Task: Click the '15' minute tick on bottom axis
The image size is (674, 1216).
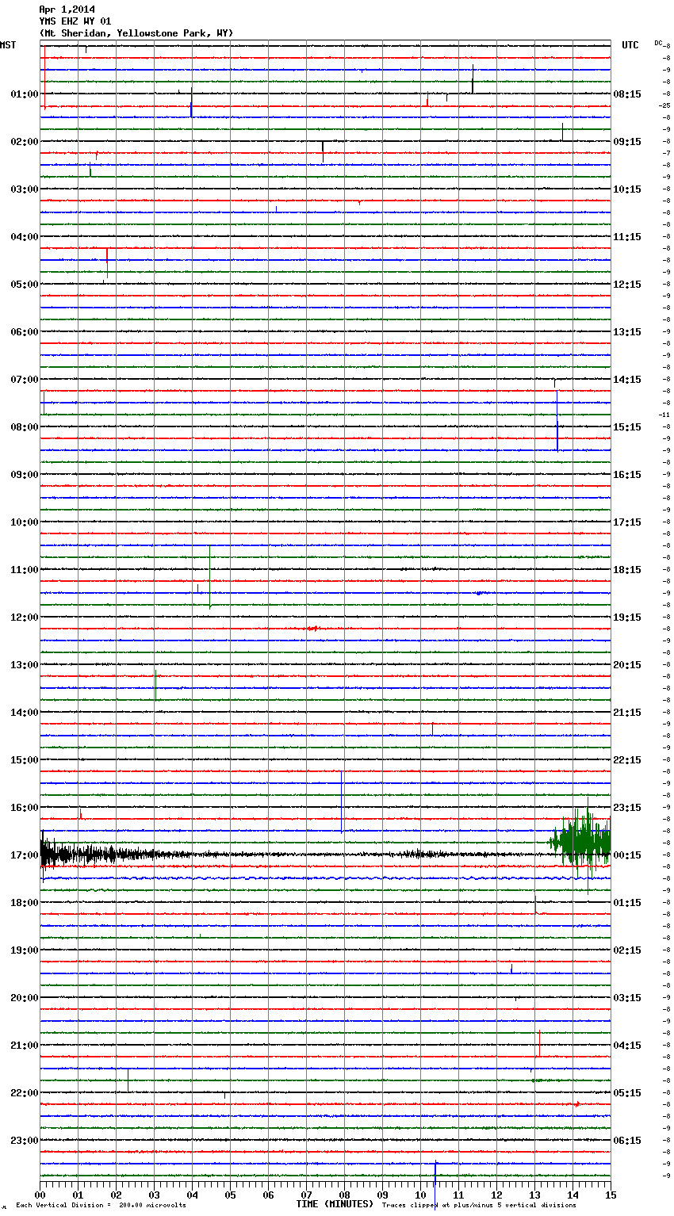Action: [x=611, y=1195]
